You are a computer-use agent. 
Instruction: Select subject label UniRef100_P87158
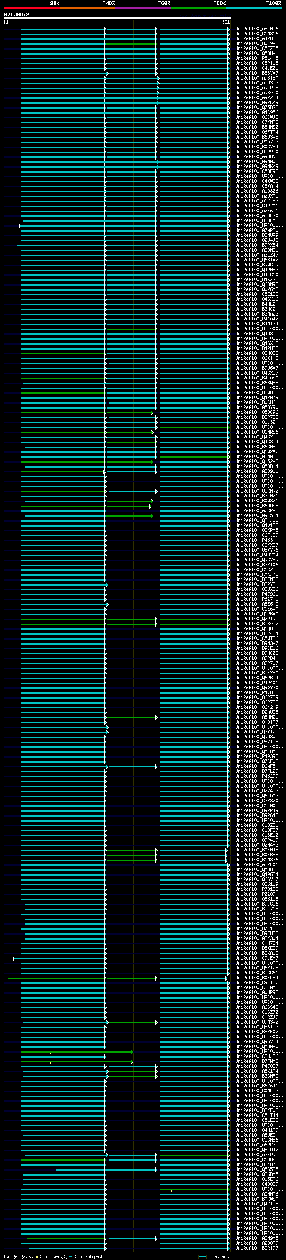(257, 742)
